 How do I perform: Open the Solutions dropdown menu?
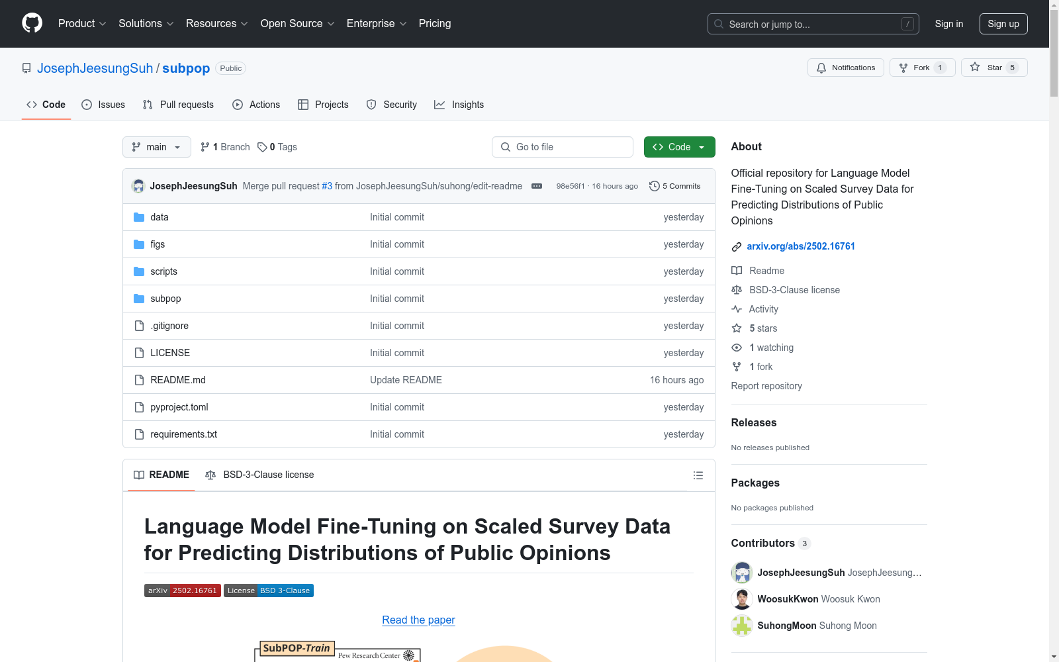[x=146, y=23]
